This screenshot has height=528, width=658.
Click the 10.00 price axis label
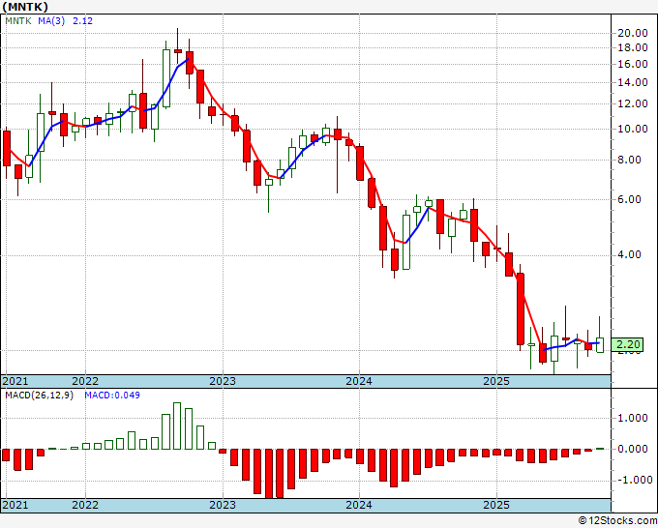[x=633, y=129]
